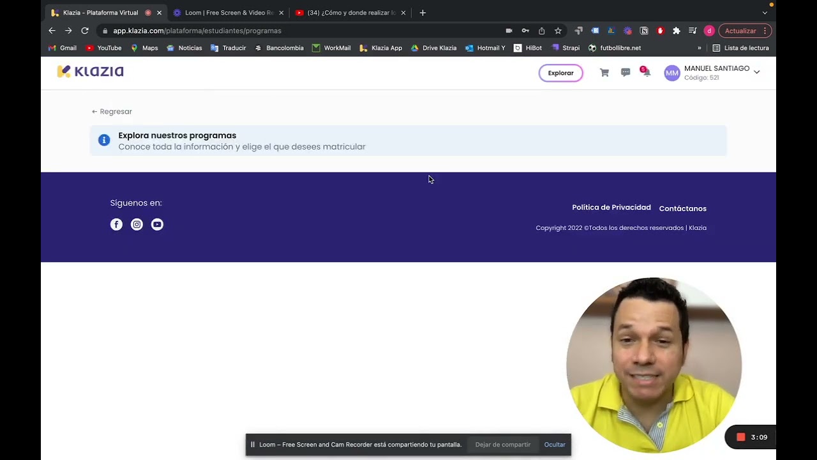This screenshot has height=460, width=817.
Task: Go back via Regresar link
Action: (112, 111)
